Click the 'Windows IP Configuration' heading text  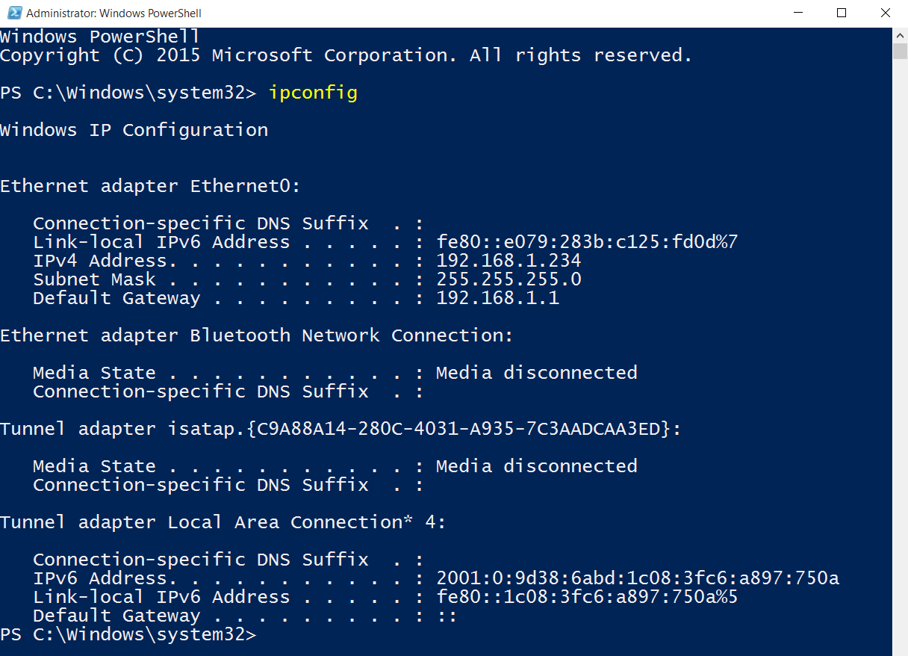pos(134,130)
